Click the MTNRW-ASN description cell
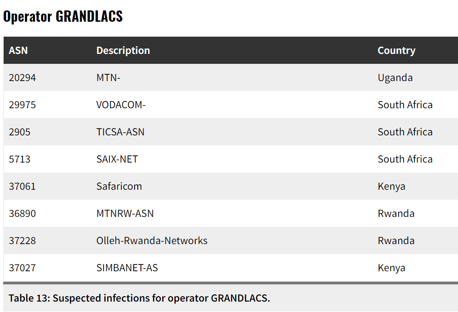 click(125, 213)
